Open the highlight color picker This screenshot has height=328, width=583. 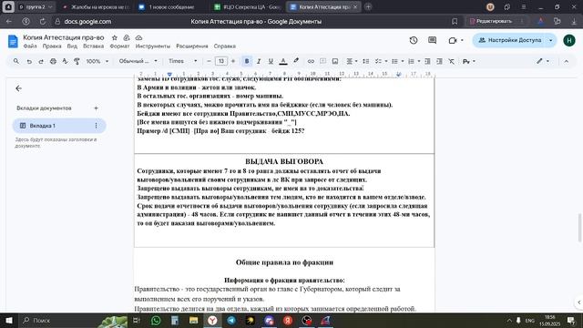[296, 61]
